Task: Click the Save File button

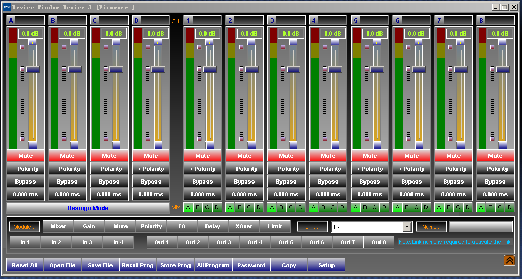Action: (100, 265)
